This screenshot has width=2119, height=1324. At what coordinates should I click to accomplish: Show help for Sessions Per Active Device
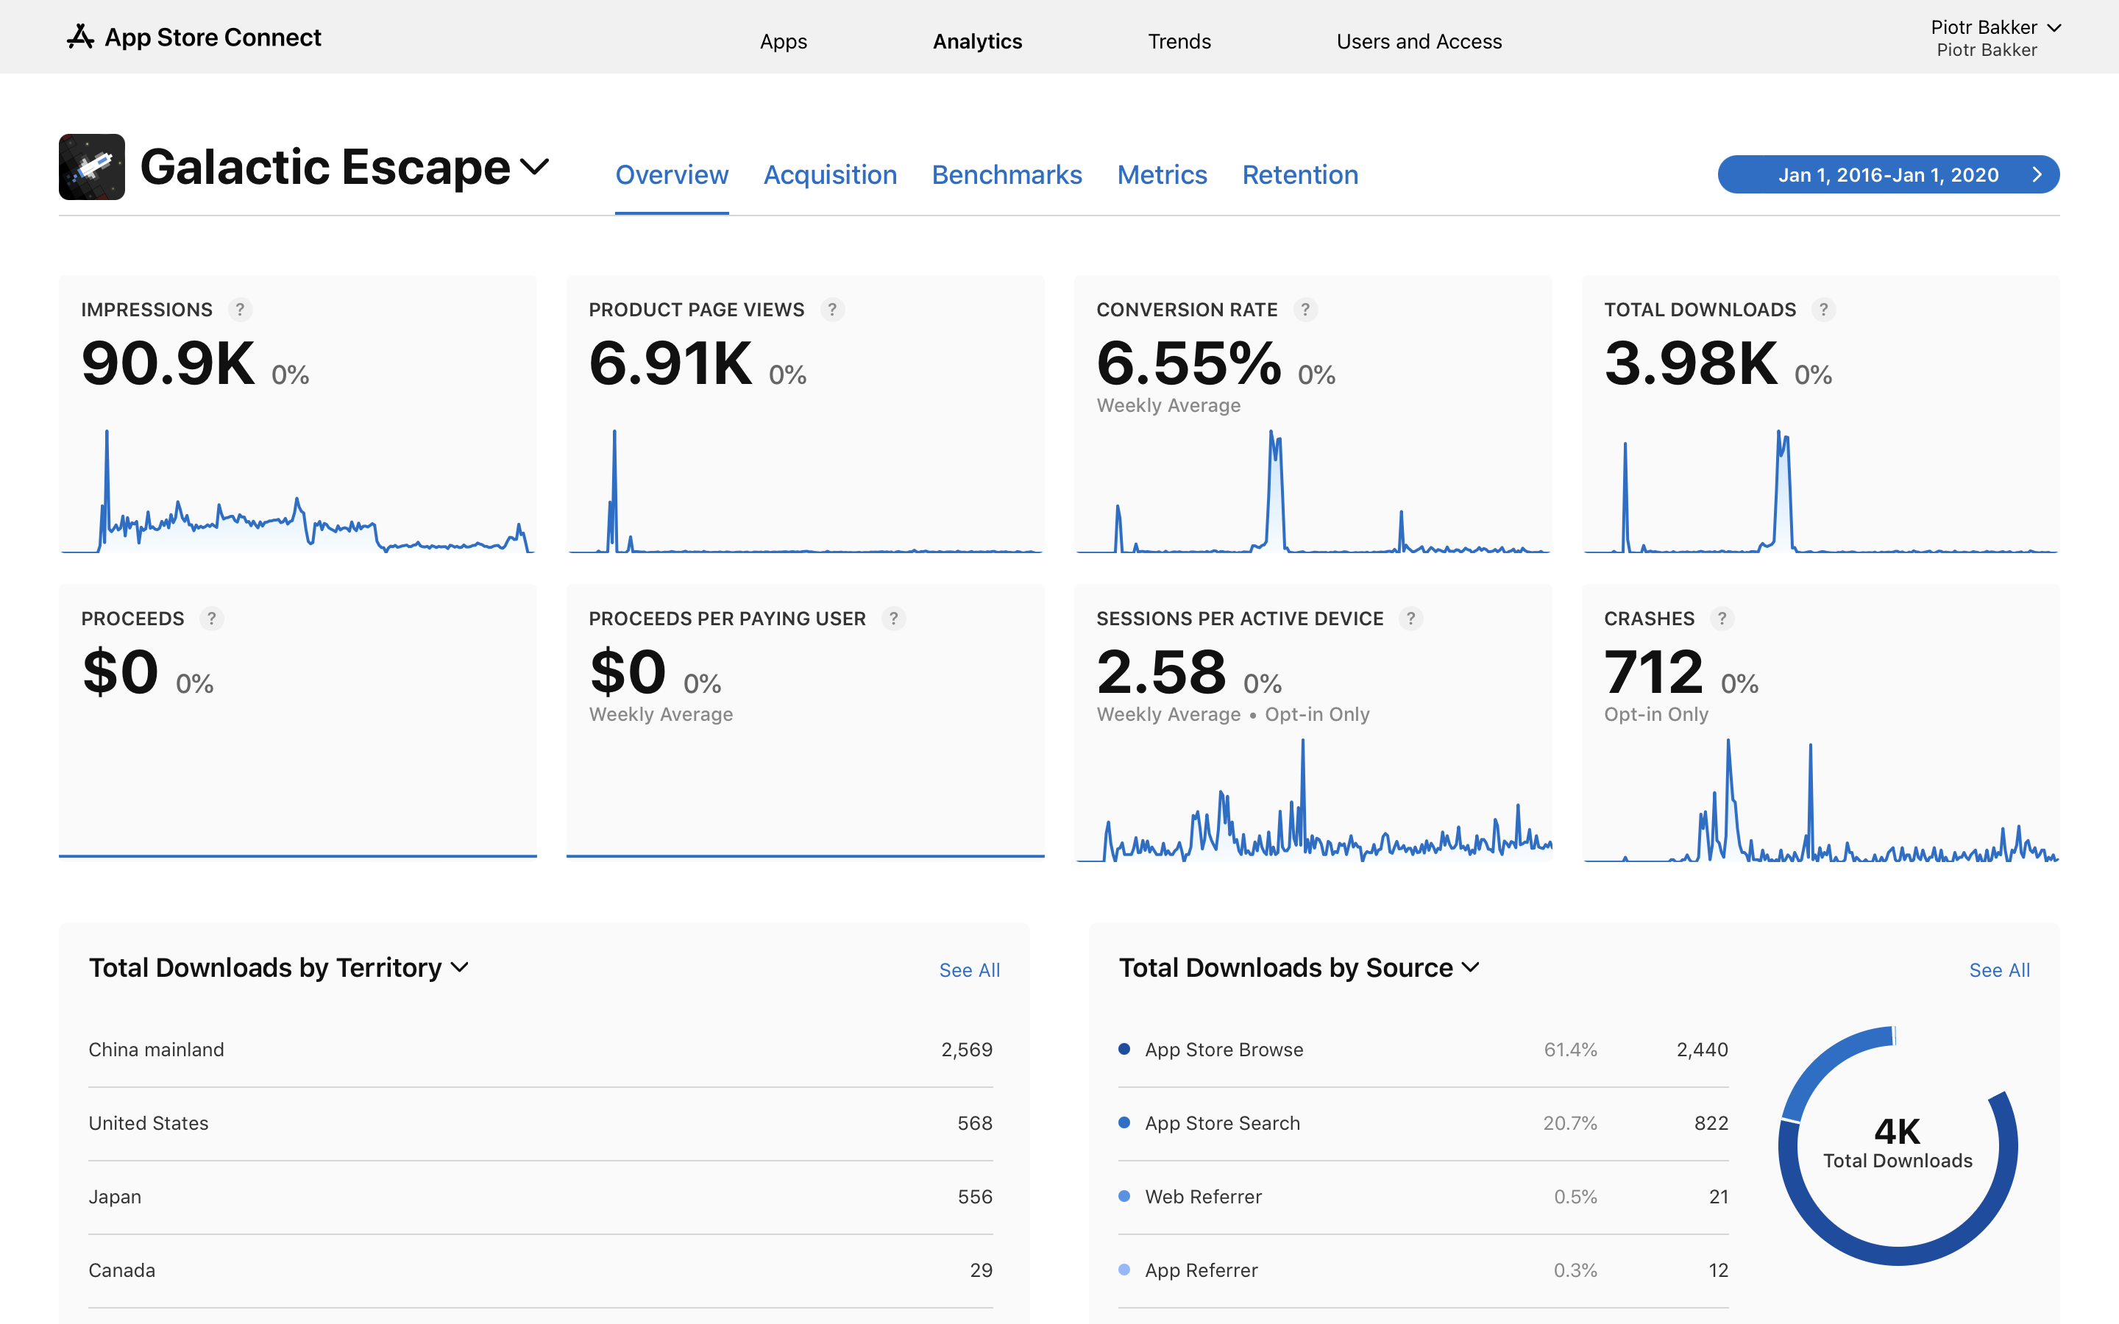[1411, 618]
